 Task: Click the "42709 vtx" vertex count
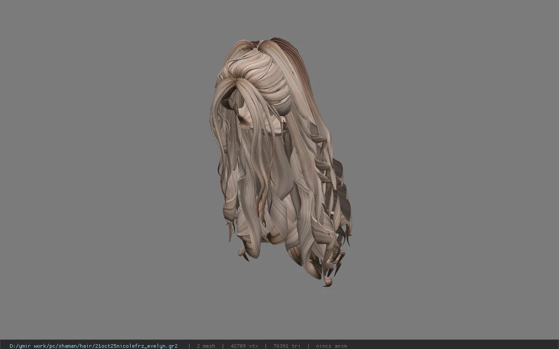tap(244, 346)
